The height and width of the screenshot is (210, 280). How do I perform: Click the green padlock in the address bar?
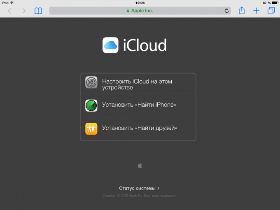point(128,11)
